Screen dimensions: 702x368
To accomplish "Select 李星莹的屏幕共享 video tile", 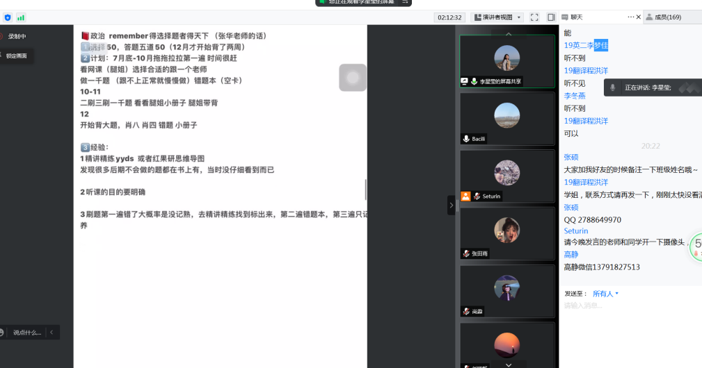I will [x=507, y=61].
